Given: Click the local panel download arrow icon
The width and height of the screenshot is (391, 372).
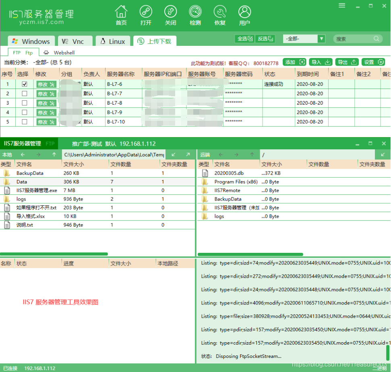Looking at the screenshot, I should 174,155.
